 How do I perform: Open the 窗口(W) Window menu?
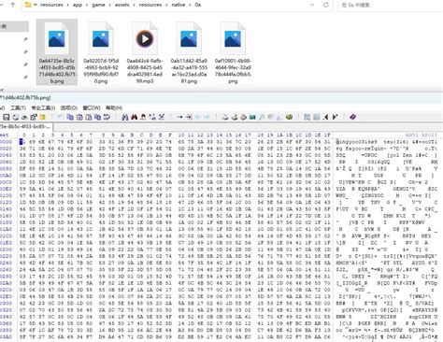pyautogui.click(x=92, y=107)
